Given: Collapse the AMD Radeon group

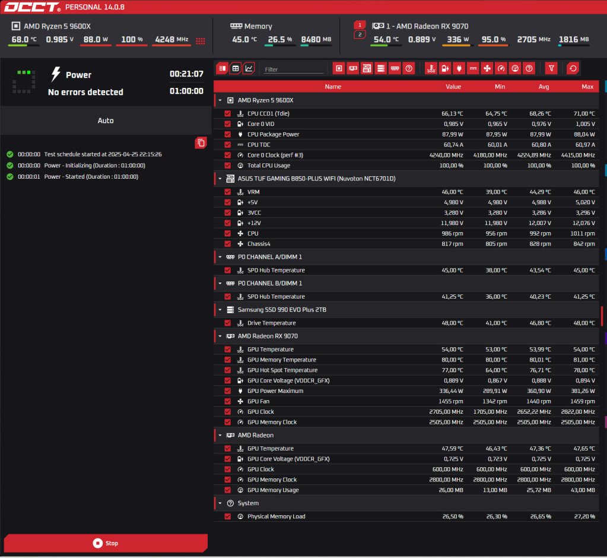Looking at the screenshot, I should tap(220, 435).
